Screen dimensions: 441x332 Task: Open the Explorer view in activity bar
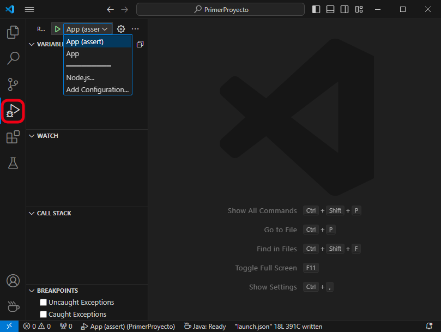(x=13, y=32)
